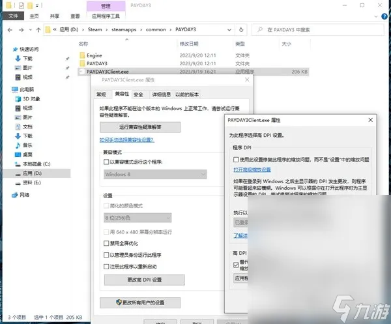Click the Back arrow in Explorer
The width and height of the screenshot is (391, 324).
pyautogui.click(x=10, y=30)
